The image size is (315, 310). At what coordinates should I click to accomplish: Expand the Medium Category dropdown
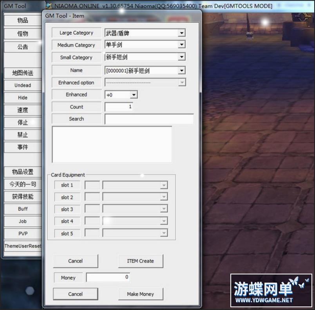point(181,45)
